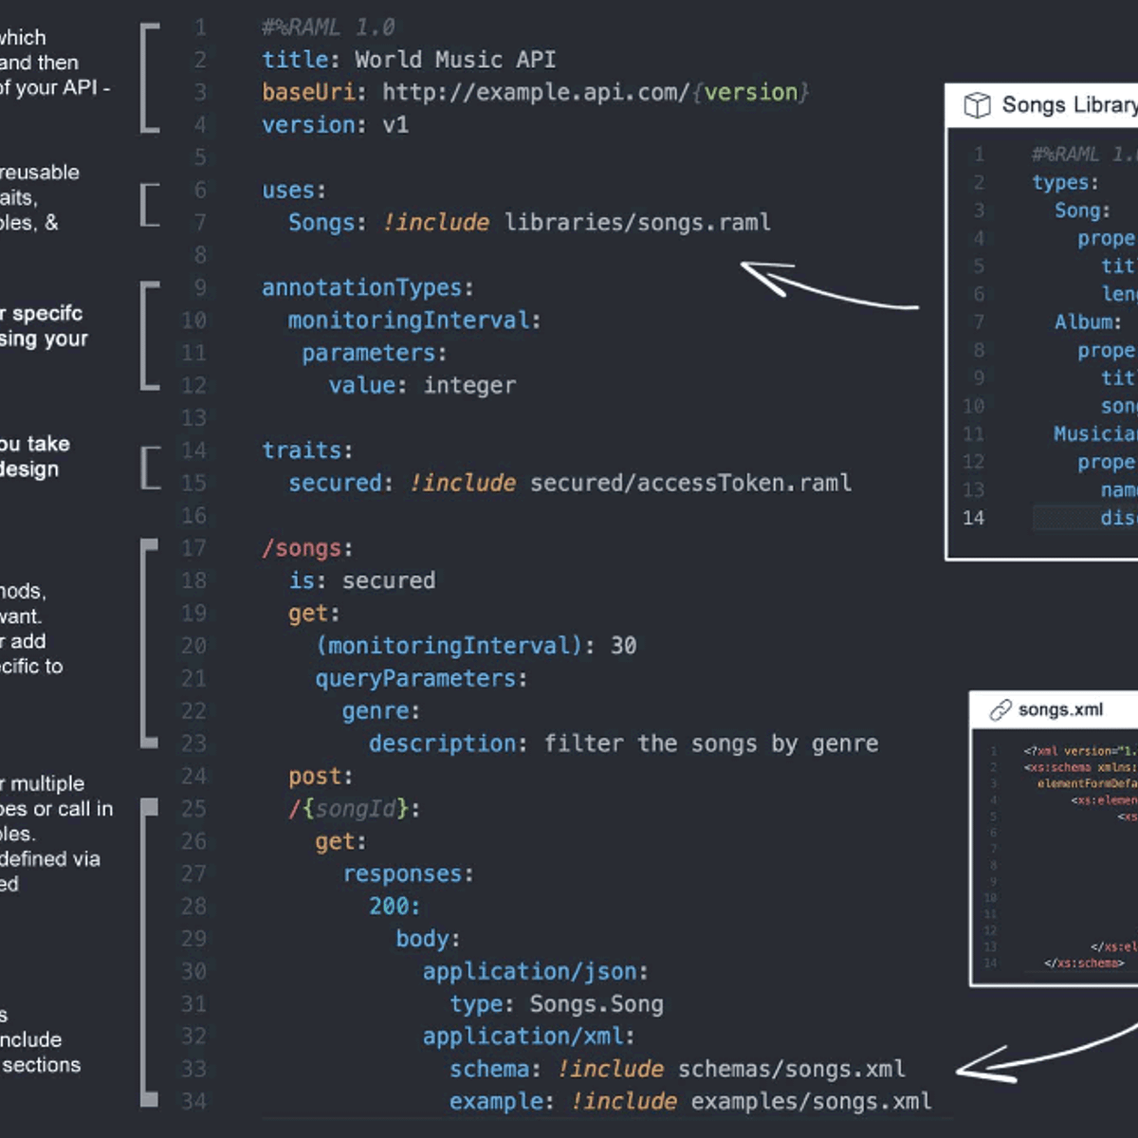Viewport: 1138px width, 1138px height.
Task: Click the bracket marker beside lines 6 and 7
Action: click(x=148, y=205)
